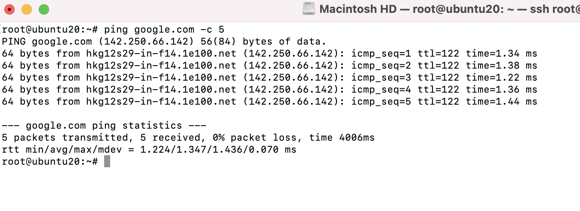Screen dimensions: 580x211
Task: Click the gray block cursor at the prompt
Action: click(x=107, y=162)
